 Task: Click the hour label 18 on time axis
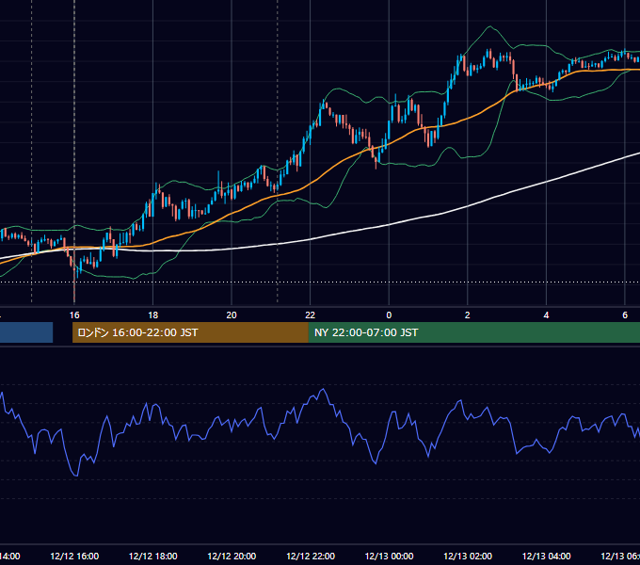153,315
